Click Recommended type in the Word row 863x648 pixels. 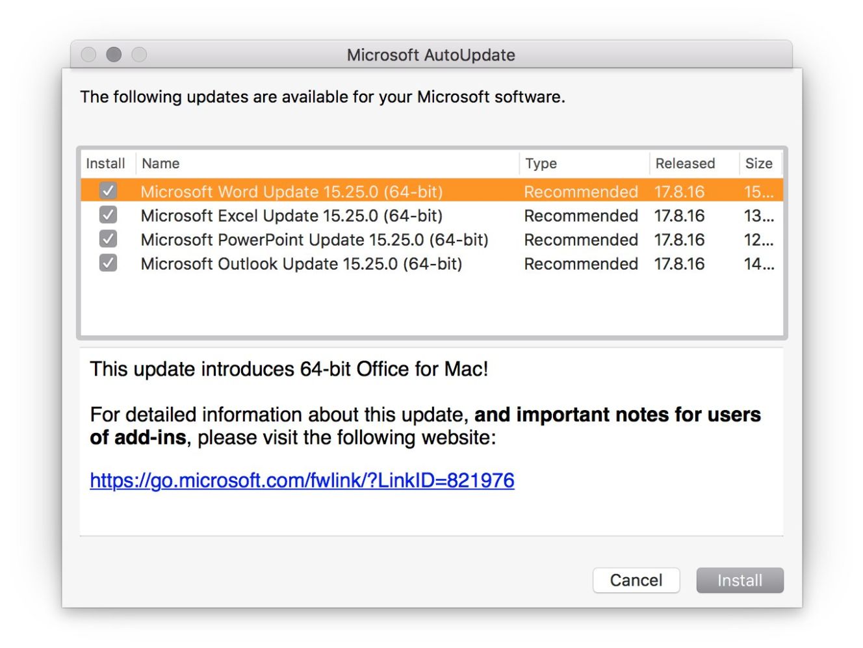click(581, 191)
